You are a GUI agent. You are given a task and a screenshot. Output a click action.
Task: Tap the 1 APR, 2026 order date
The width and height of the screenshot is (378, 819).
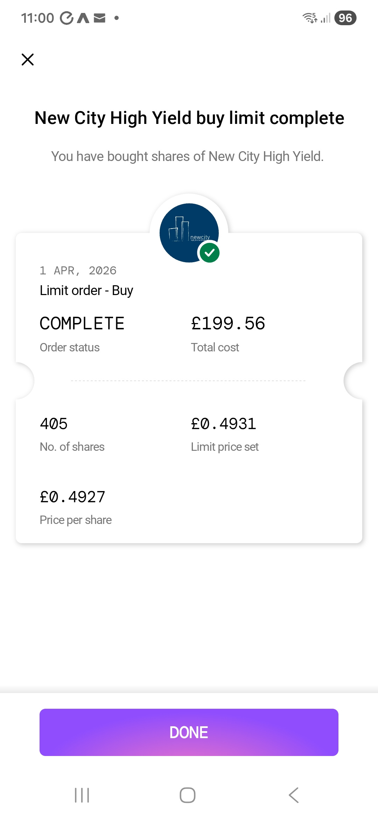pos(78,271)
